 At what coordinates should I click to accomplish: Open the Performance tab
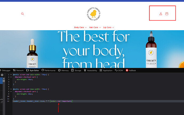coord(49,70)
